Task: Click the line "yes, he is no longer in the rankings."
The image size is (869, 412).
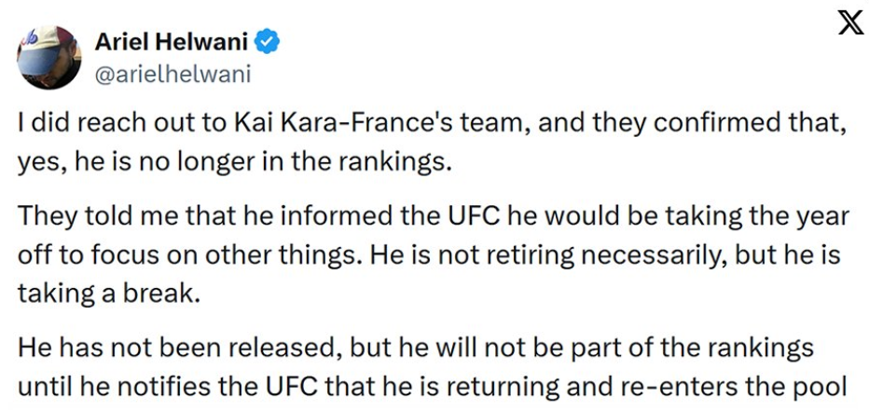Action: coord(234,161)
